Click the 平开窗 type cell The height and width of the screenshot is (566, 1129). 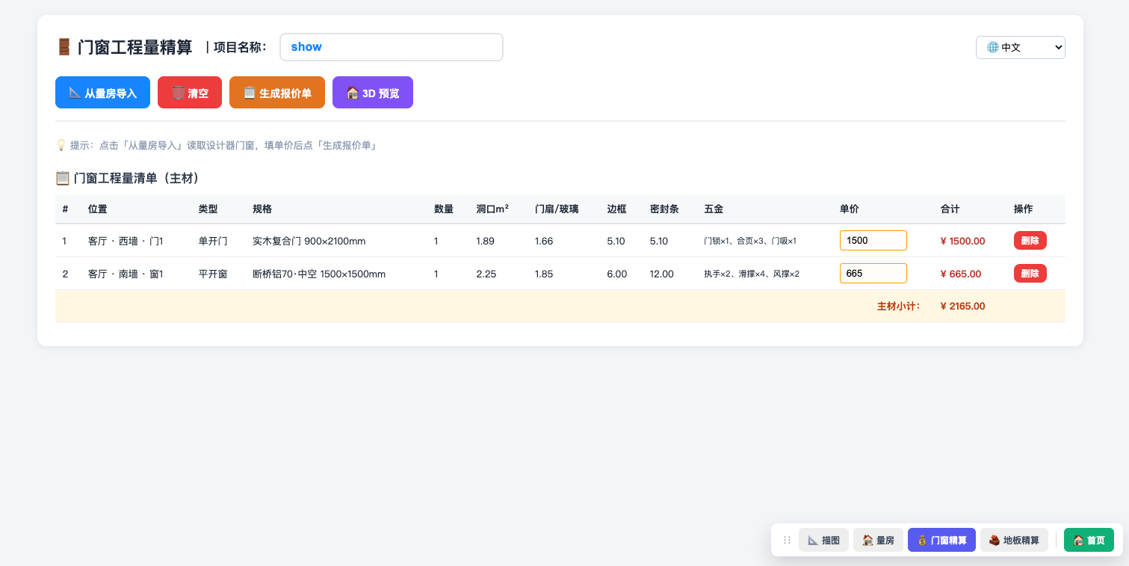(213, 274)
